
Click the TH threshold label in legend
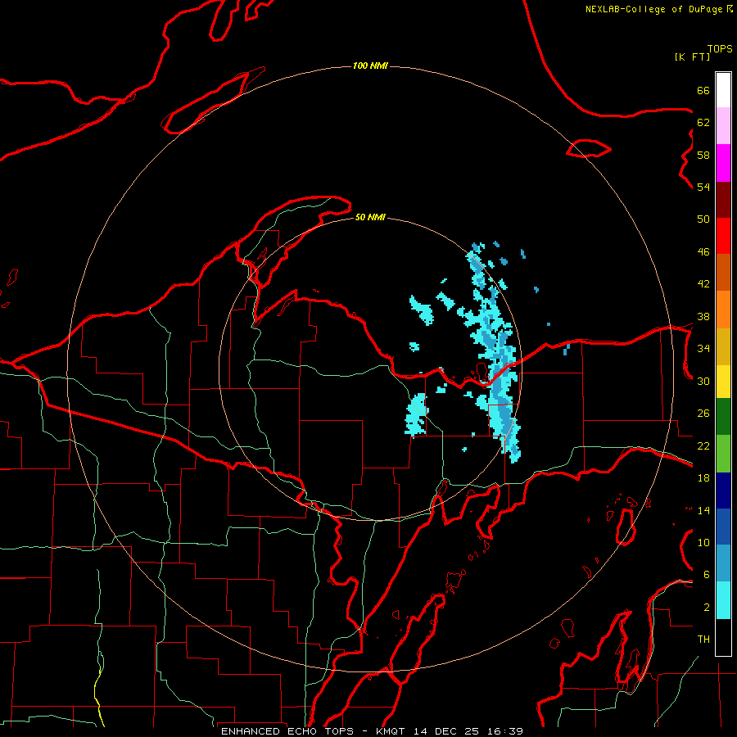click(703, 640)
